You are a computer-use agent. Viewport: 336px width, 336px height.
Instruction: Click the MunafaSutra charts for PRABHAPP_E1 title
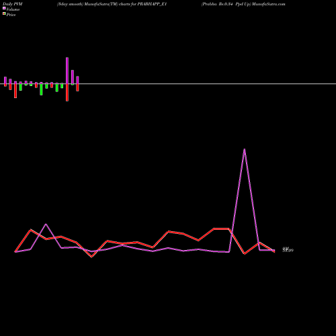[112, 4]
